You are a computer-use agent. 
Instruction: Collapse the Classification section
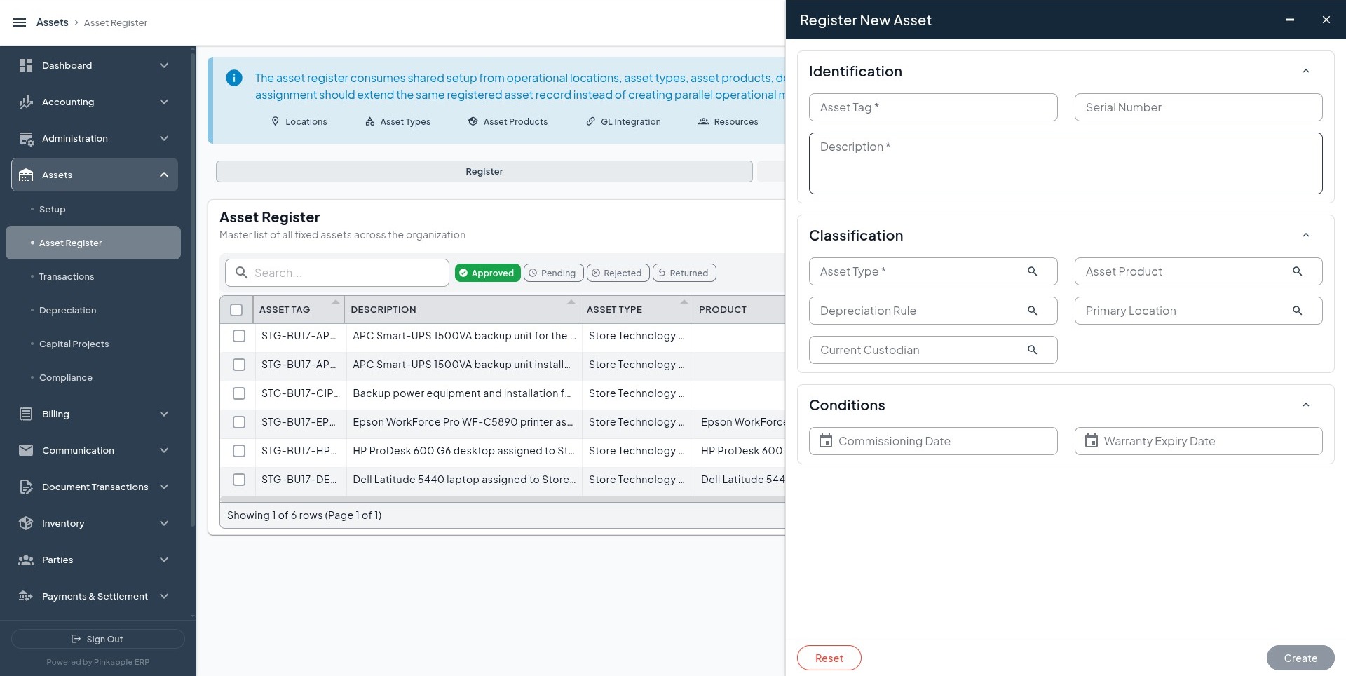coord(1305,236)
